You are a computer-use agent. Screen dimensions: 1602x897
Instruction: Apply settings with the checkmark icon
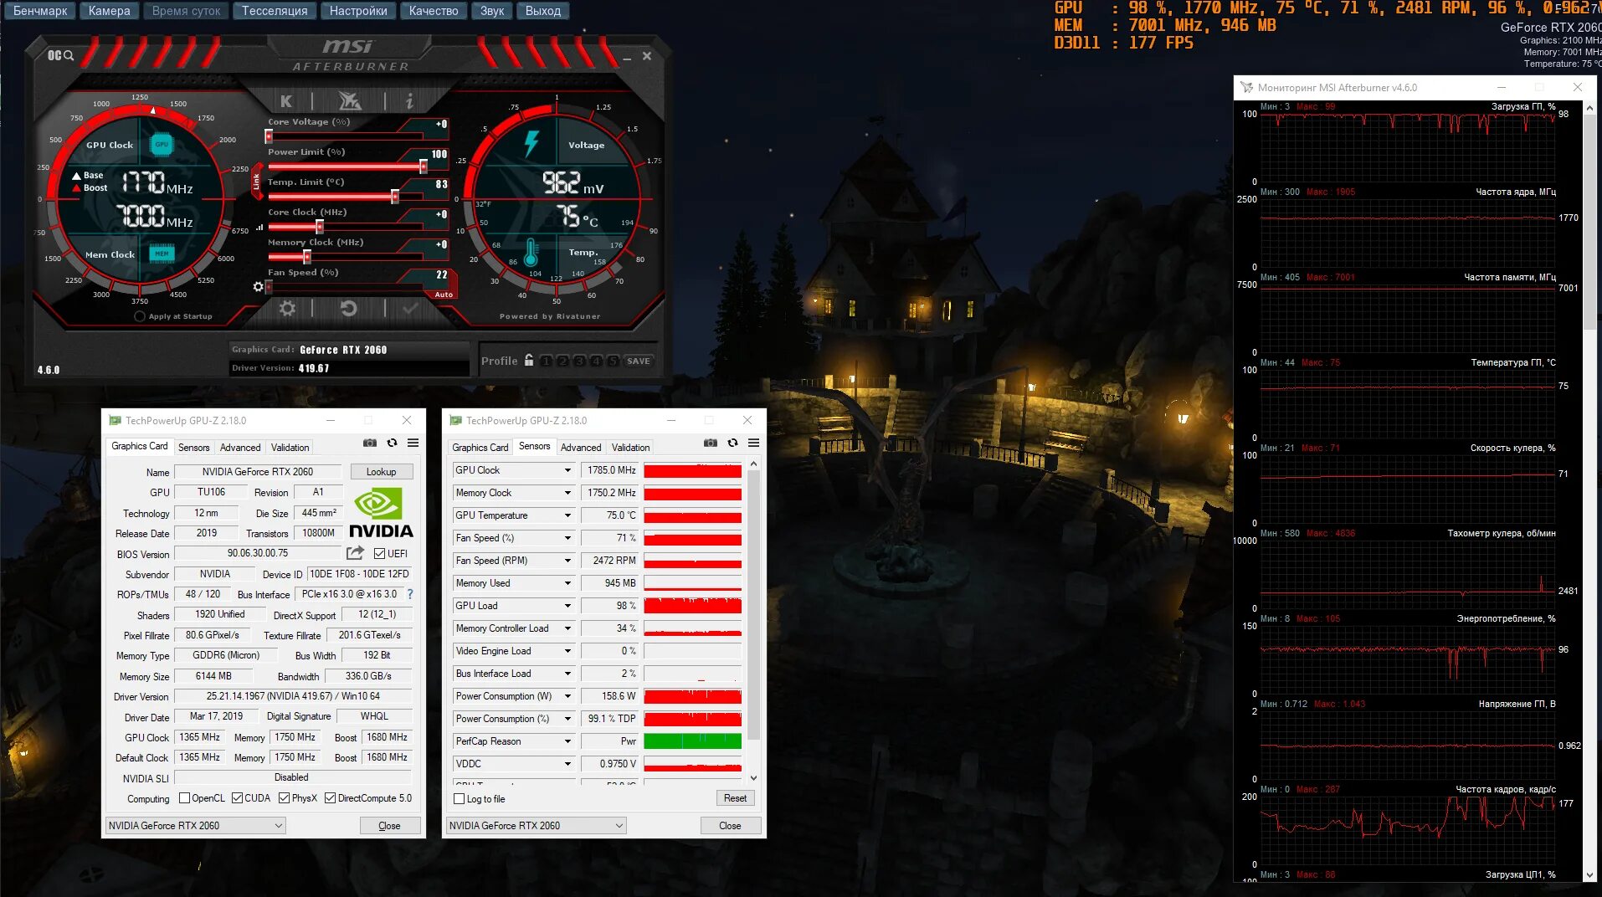[410, 309]
